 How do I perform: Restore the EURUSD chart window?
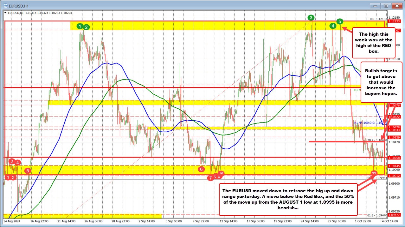coord(386,6)
